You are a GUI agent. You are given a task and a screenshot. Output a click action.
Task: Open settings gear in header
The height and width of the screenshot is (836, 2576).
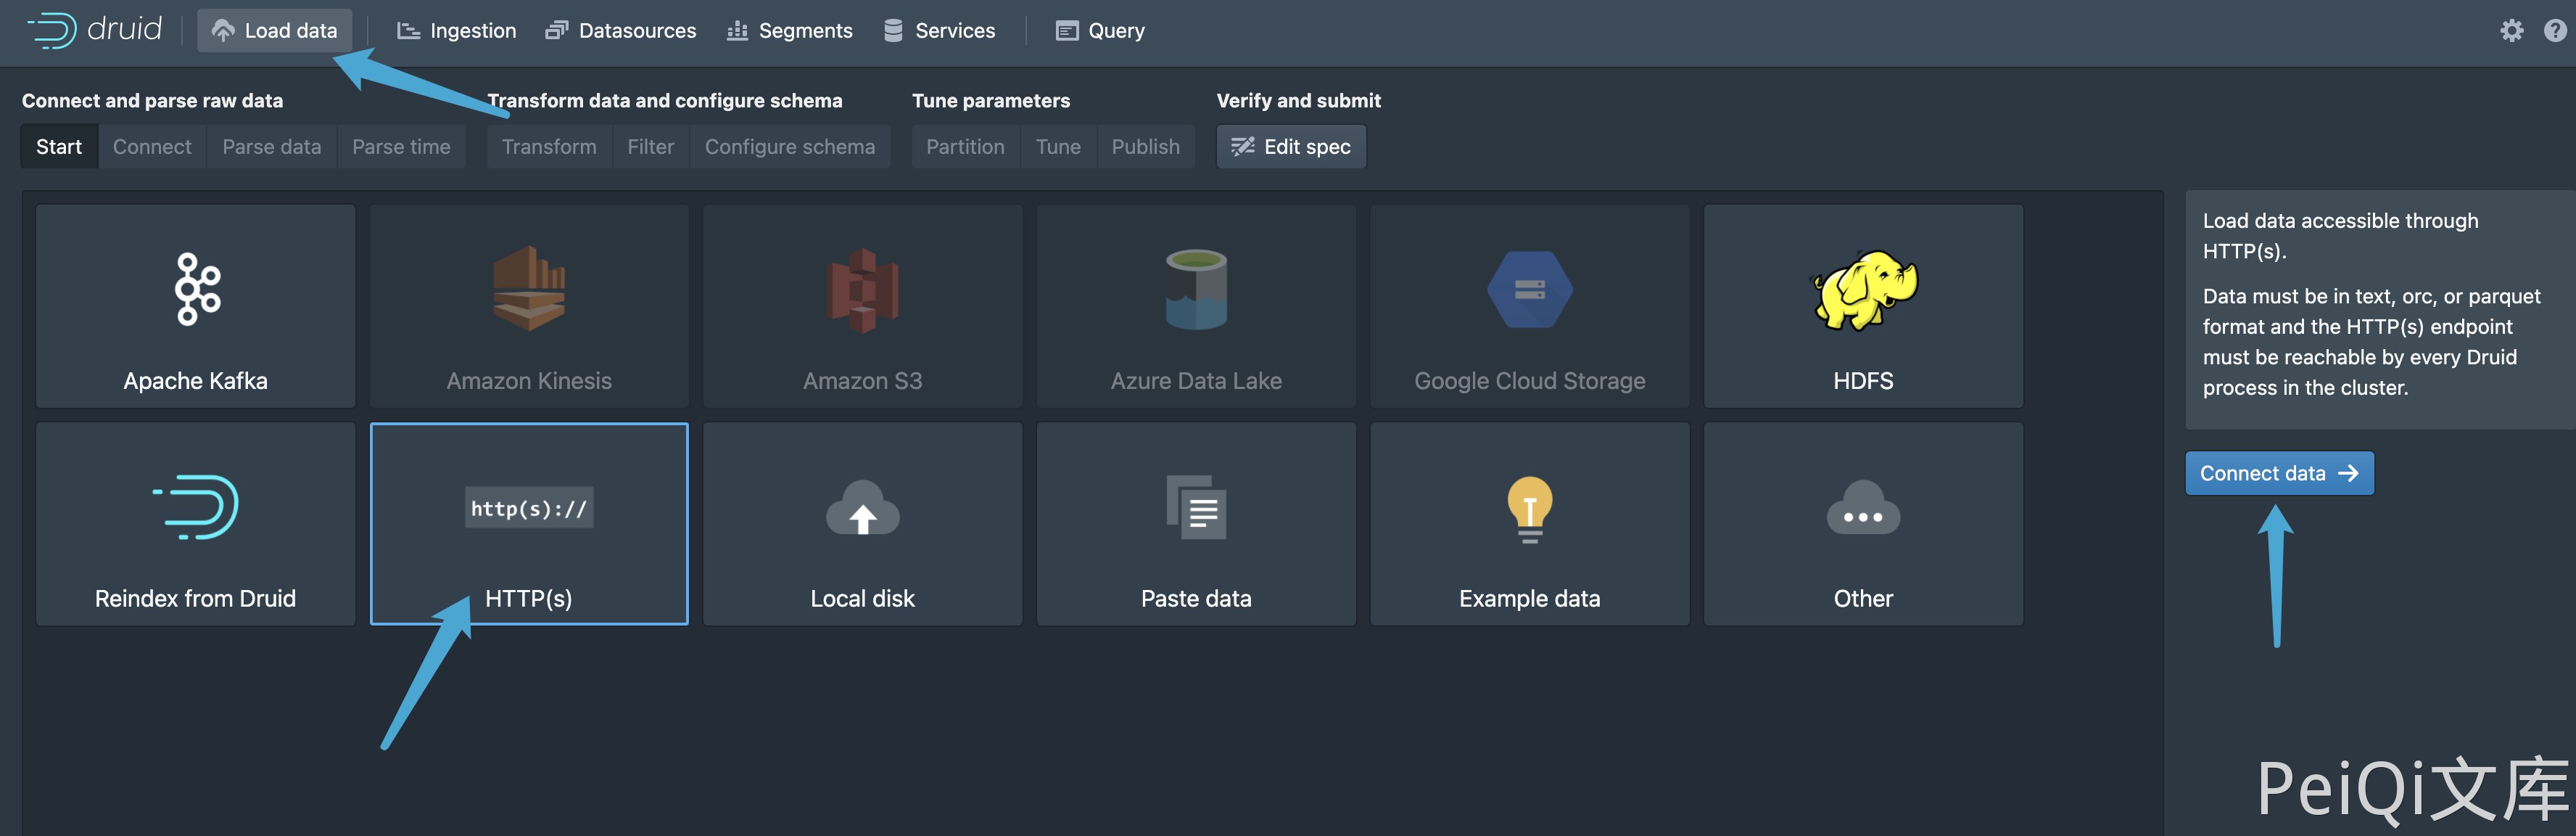[x=2511, y=31]
